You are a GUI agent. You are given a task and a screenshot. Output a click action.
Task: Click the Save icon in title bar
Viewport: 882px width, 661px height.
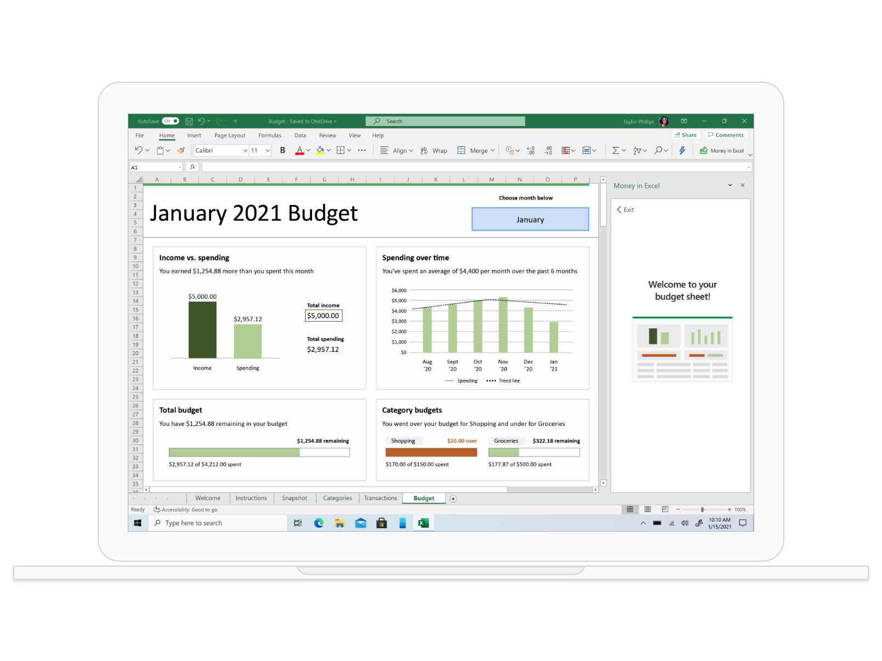pos(189,121)
